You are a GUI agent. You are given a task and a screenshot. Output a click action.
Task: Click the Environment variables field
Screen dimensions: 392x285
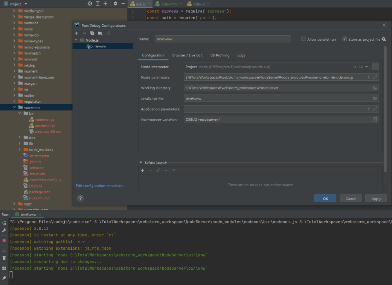(281, 120)
